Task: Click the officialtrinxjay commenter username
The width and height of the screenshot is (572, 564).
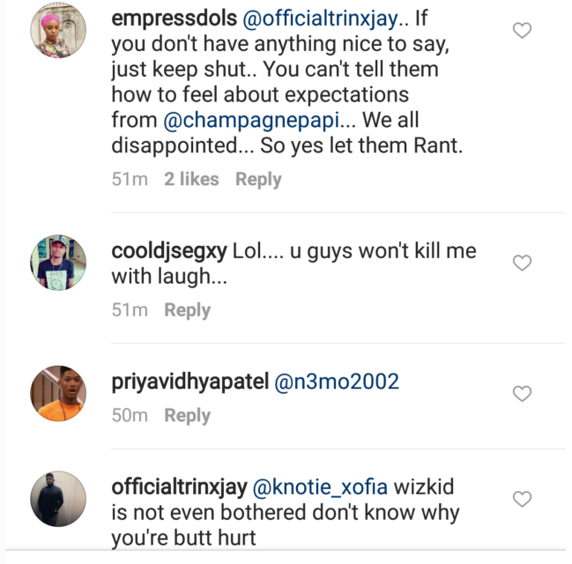Action: 179,486
